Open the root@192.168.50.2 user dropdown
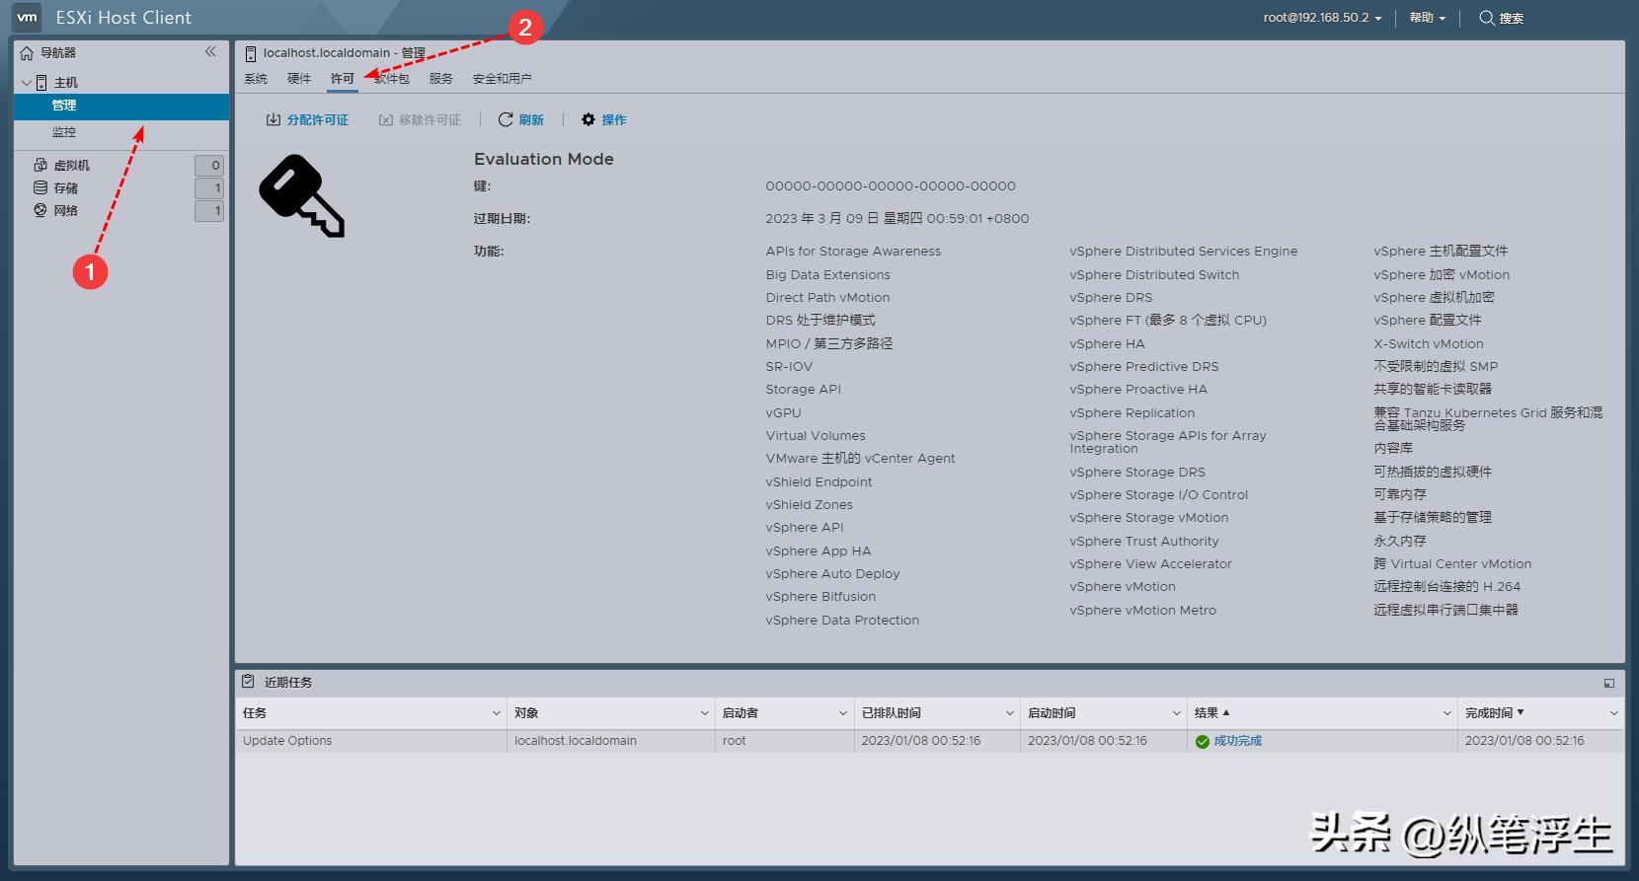1639x881 pixels. point(1322,18)
